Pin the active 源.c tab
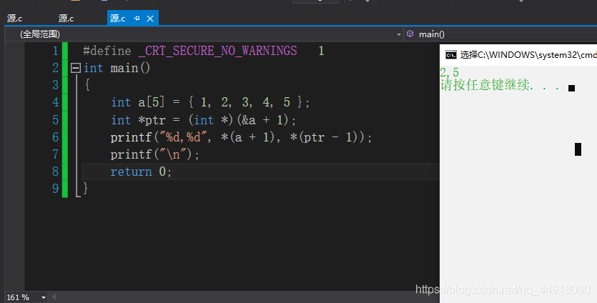This screenshot has height=303, width=597. 137,19
